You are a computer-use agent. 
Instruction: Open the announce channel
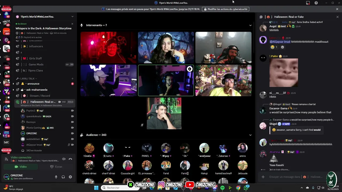pyautogui.click(x=45, y=84)
